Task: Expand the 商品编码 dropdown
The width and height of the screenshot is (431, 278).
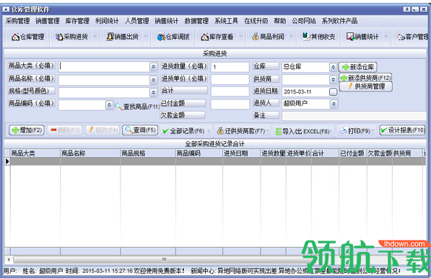Action: click(x=109, y=105)
